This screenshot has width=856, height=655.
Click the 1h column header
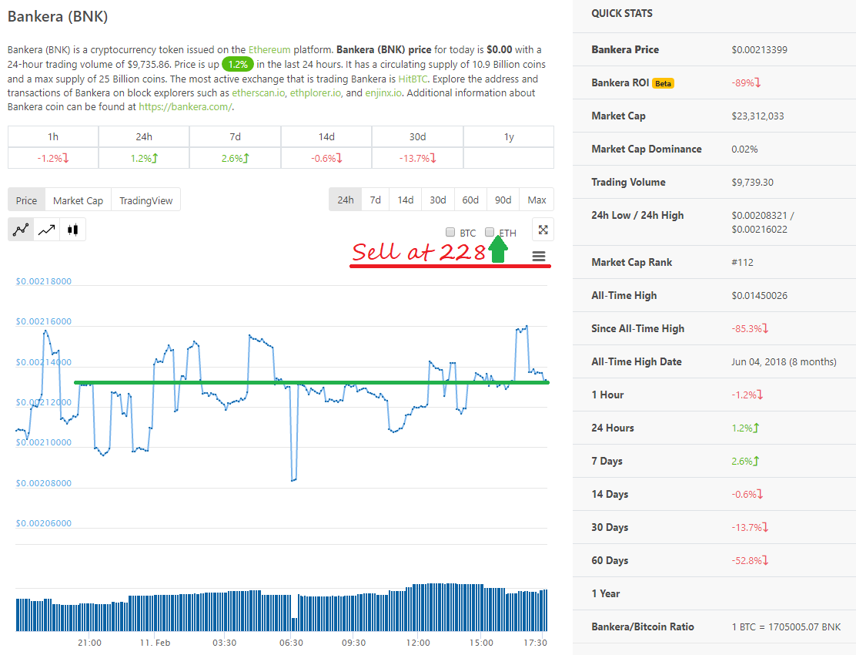coord(53,136)
